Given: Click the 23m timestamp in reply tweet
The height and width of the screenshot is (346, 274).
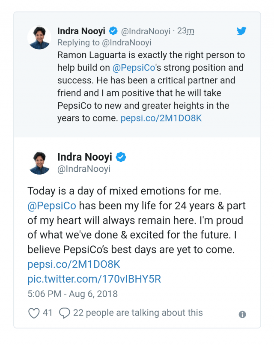Looking at the screenshot, I should (186, 31).
